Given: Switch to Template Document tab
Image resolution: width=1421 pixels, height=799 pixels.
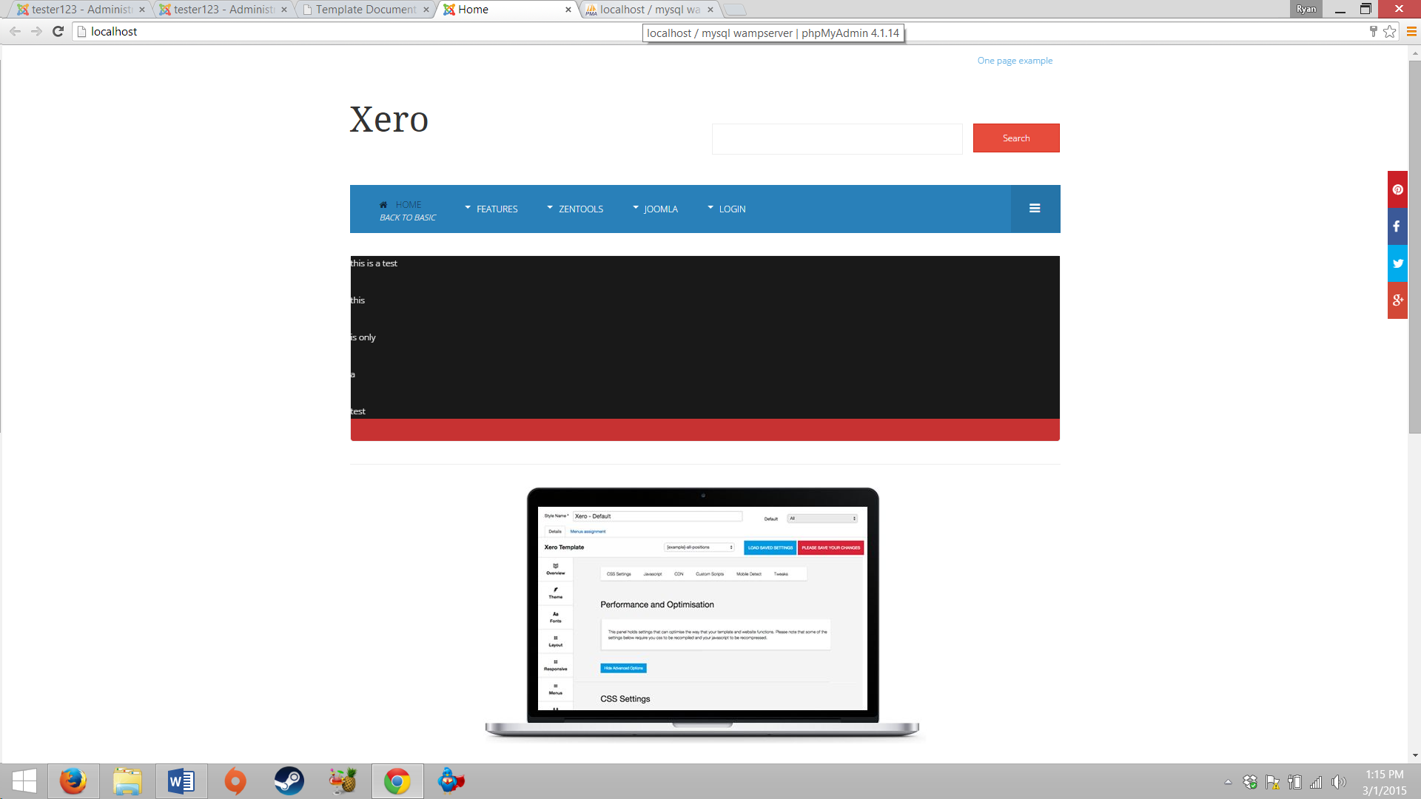Looking at the screenshot, I should click(x=365, y=10).
